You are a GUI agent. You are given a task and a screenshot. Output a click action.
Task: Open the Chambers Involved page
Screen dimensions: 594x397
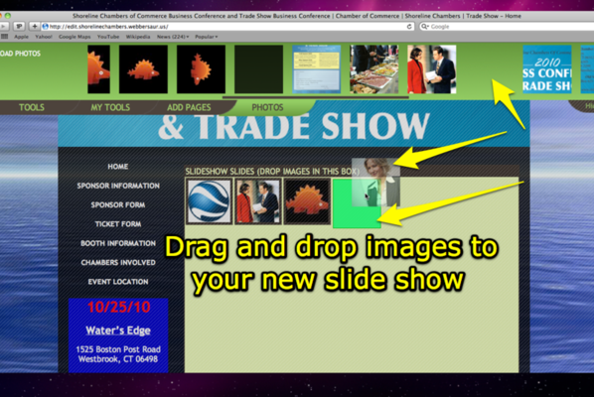pos(118,262)
